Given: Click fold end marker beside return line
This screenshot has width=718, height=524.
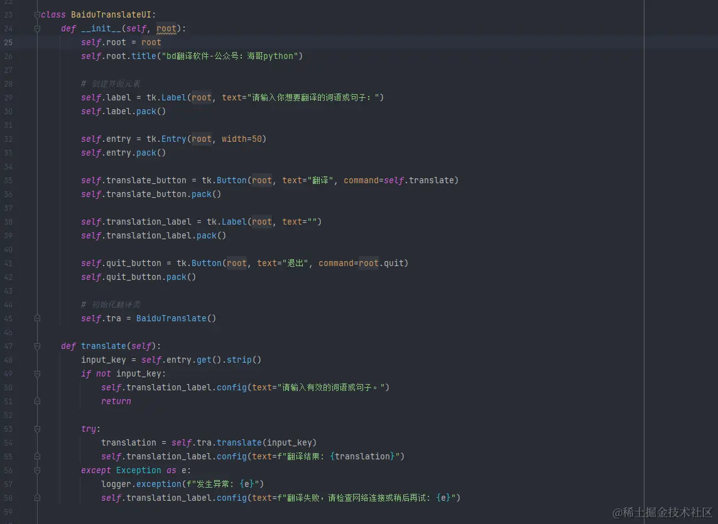Looking at the screenshot, I should pyautogui.click(x=37, y=401).
